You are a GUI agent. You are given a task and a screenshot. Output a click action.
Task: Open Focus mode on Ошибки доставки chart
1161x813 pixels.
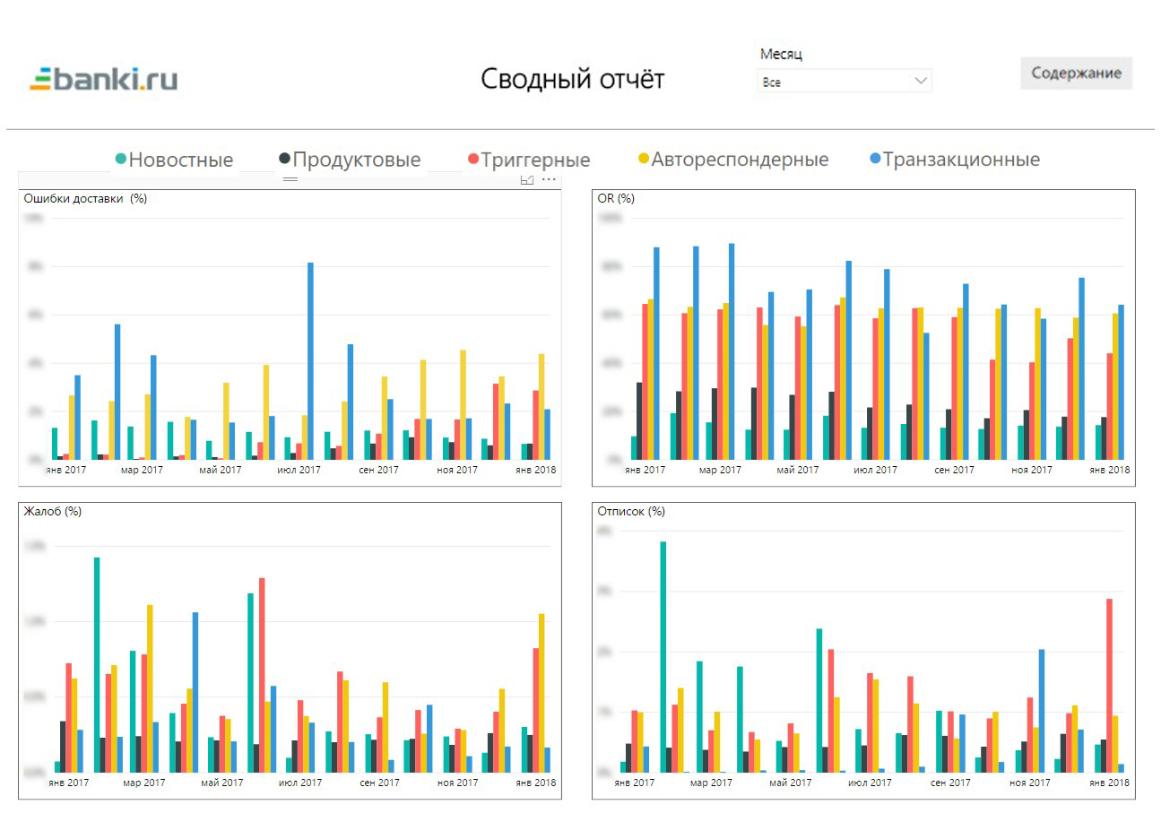527,180
